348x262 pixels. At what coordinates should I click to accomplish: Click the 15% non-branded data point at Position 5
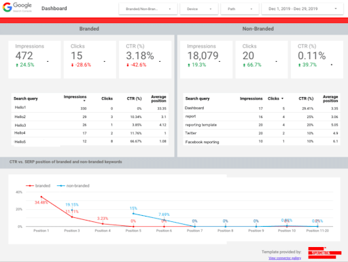[x=133, y=213]
